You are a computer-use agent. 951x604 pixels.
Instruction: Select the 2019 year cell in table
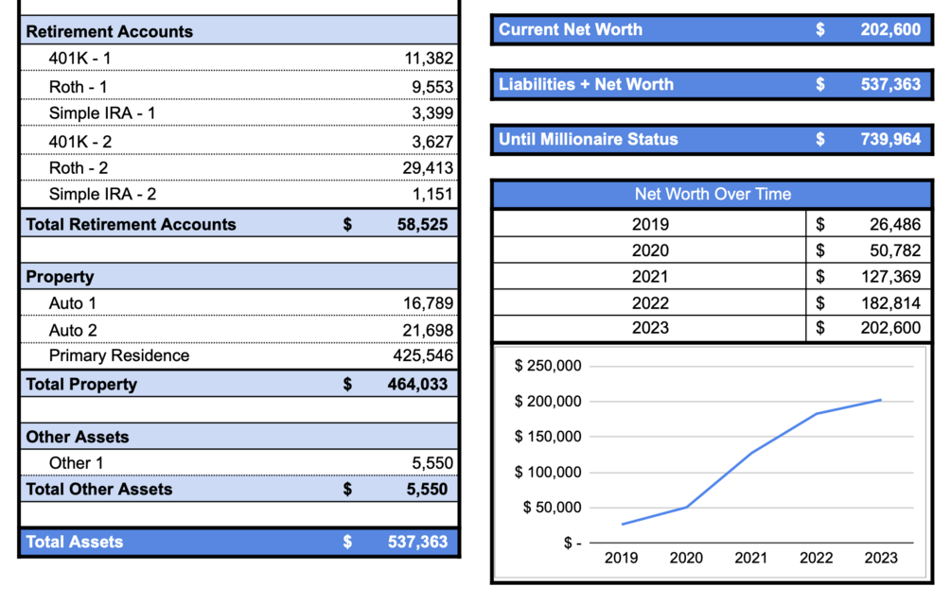pos(649,224)
